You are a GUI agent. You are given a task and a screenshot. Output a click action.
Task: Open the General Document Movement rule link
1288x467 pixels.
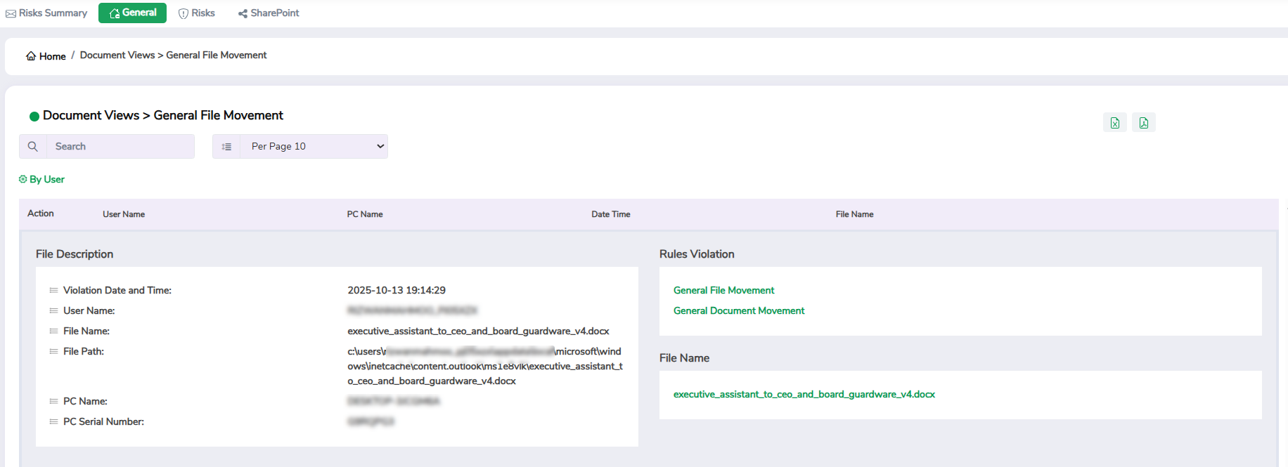tap(738, 310)
